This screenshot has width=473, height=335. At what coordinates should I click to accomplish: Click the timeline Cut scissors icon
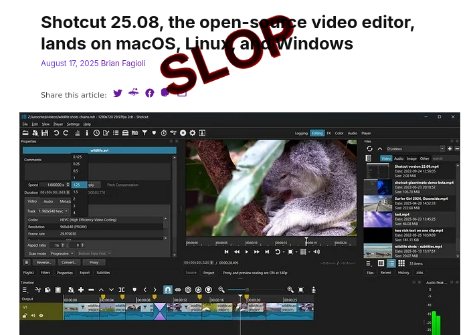click(37, 290)
